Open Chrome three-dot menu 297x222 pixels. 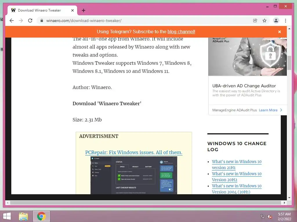tap(285, 21)
